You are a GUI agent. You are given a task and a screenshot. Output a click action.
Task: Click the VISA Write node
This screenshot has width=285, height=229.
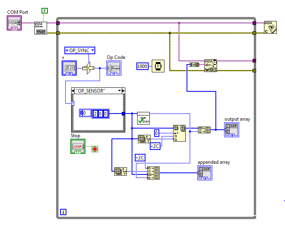click(210, 66)
